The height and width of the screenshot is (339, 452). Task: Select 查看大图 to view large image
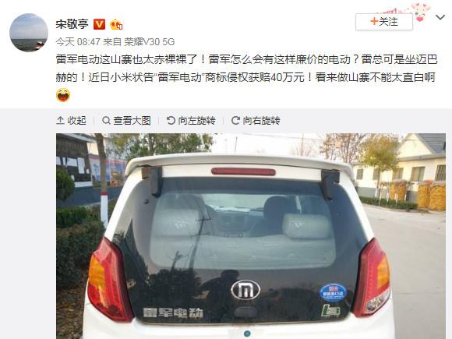tap(132, 121)
